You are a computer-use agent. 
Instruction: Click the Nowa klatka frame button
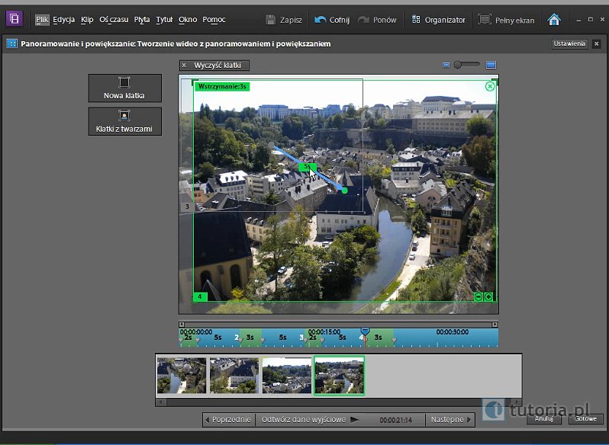tap(124, 88)
